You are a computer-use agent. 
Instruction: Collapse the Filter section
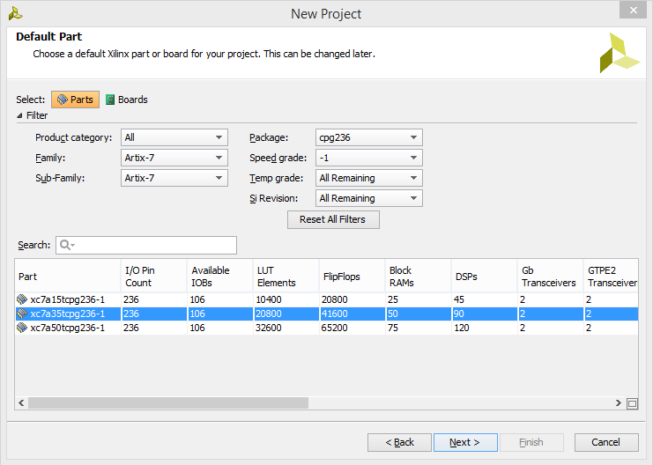click(x=19, y=115)
